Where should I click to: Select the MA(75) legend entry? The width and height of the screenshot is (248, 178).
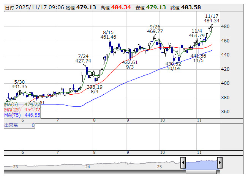(x=22, y=115)
